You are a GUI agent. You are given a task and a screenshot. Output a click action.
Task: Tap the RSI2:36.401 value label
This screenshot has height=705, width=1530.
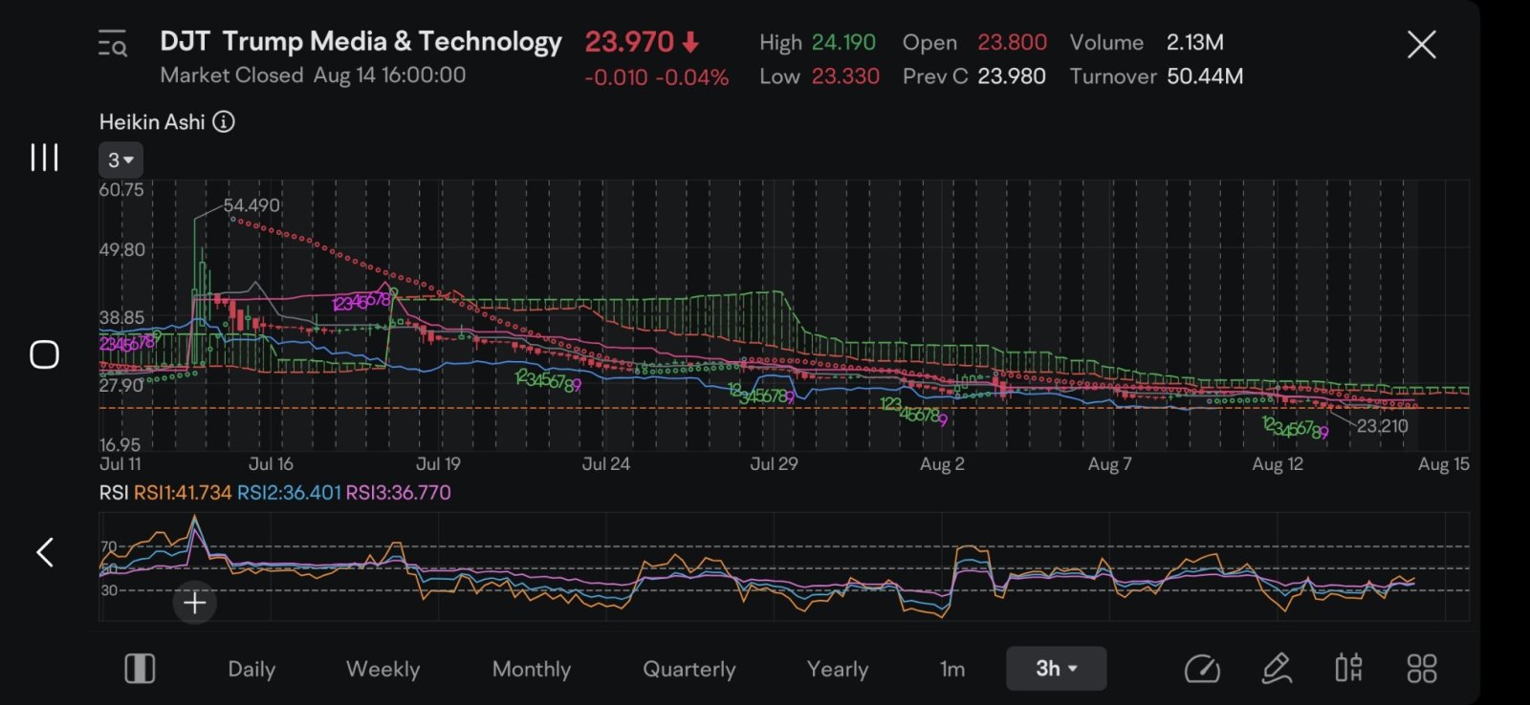[x=289, y=493]
